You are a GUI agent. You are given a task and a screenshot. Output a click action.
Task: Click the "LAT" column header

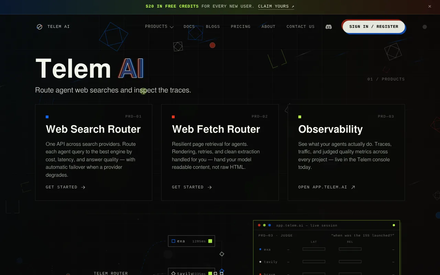pyautogui.click(x=314, y=242)
